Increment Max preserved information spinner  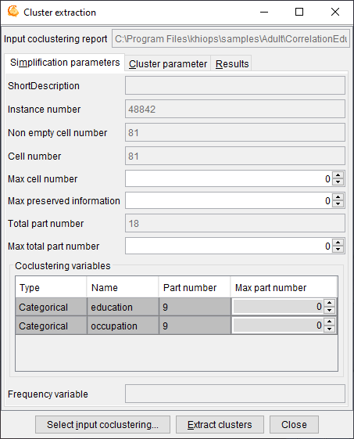pyautogui.click(x=338, y=197)
